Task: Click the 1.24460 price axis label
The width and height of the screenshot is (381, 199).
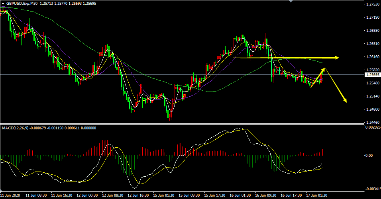Action: (372, 123)
